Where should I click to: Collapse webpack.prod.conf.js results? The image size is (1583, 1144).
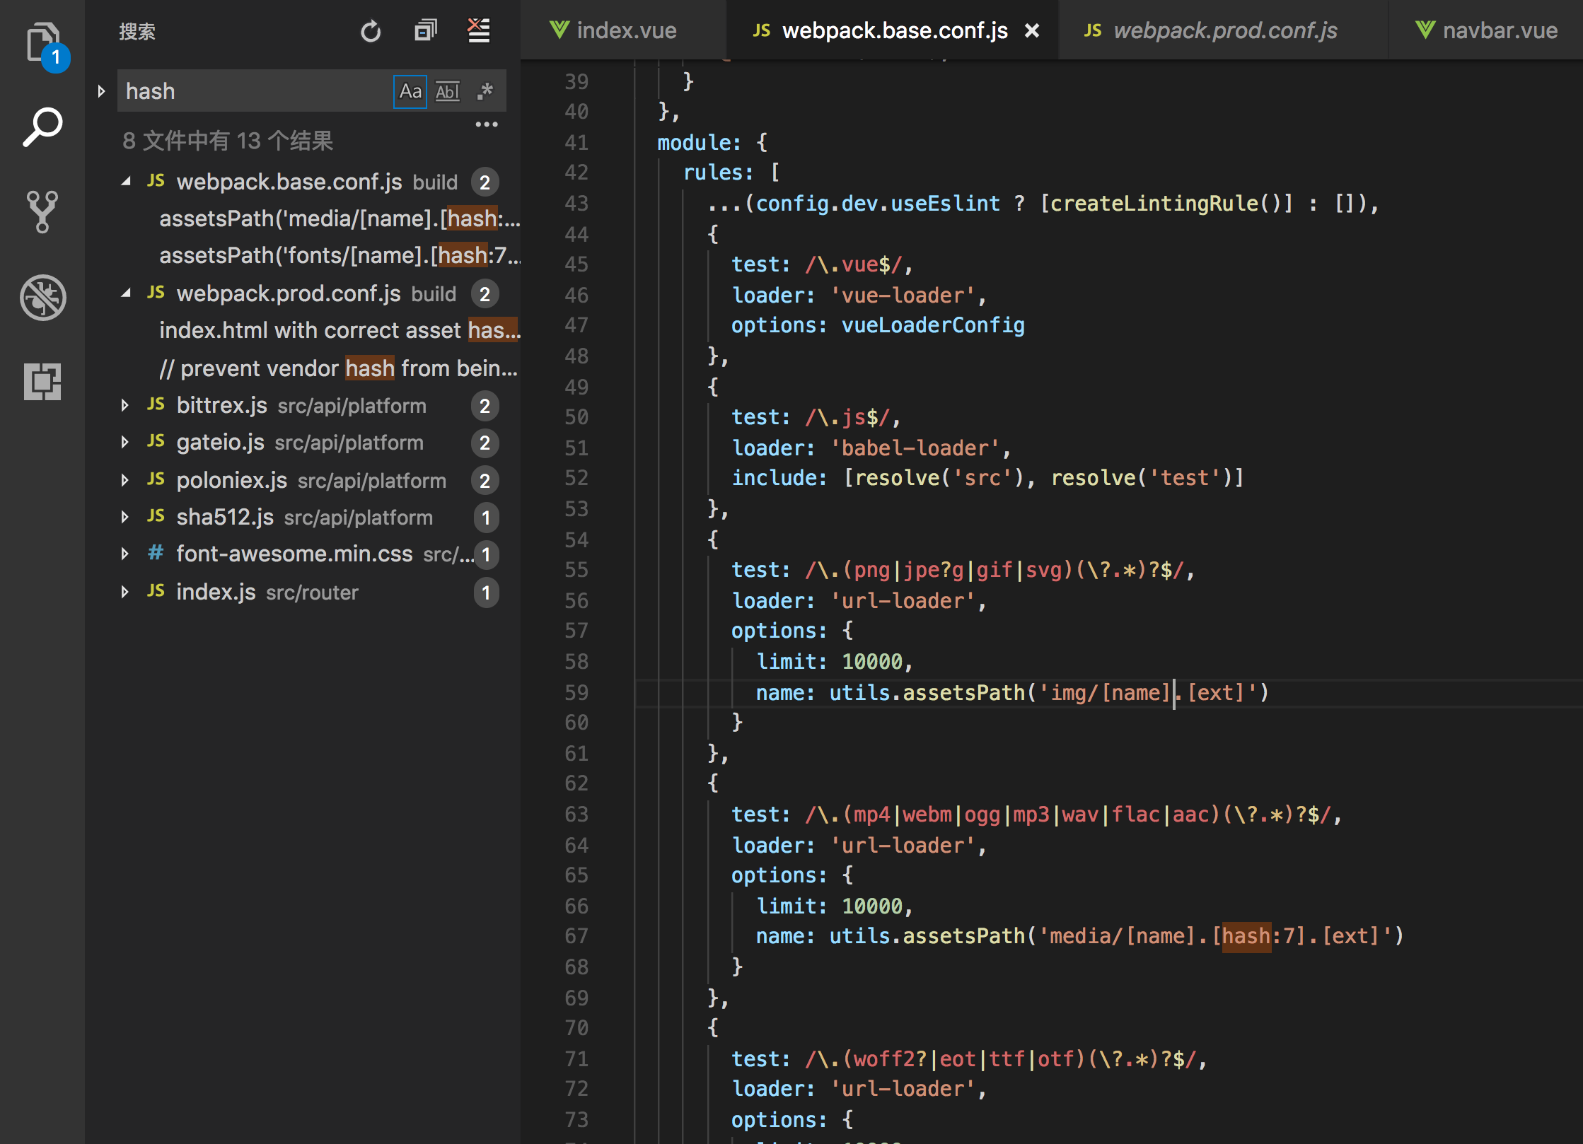pyautogui.click(x=126, y=293)
